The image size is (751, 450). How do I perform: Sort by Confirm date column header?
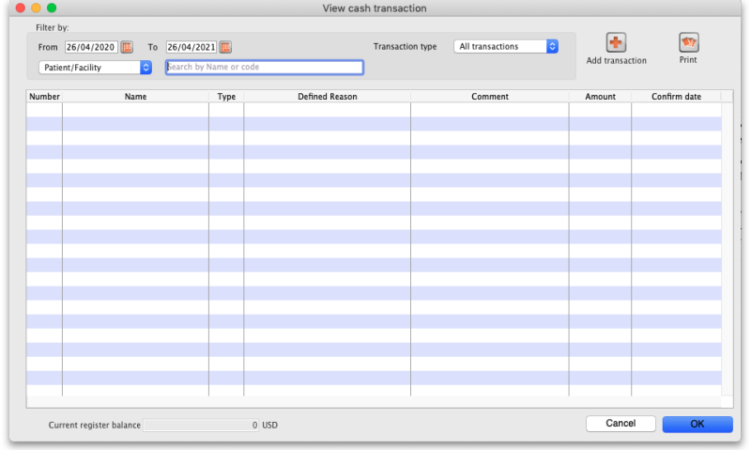pyautogui.click(x=676, y=97)
